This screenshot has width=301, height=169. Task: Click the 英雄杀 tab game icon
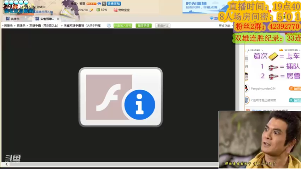pyautogui.click(x=8, y=18)
